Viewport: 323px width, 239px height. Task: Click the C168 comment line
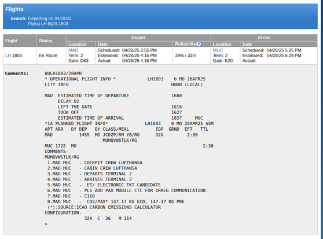71,196
